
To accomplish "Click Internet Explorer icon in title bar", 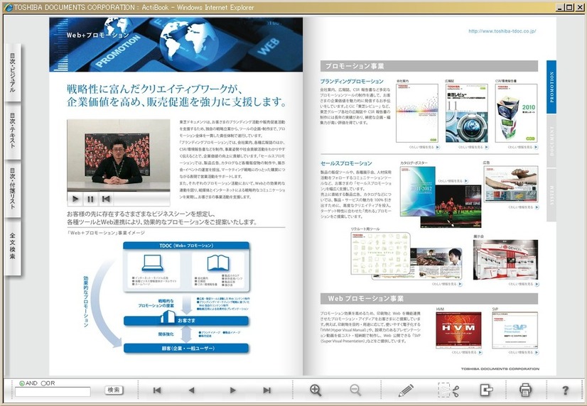I will pos(9,7).
